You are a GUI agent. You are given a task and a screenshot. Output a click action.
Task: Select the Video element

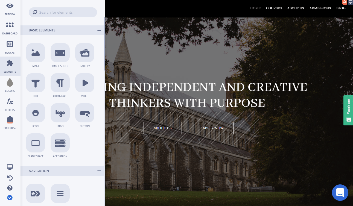click(x=85, y=83)
